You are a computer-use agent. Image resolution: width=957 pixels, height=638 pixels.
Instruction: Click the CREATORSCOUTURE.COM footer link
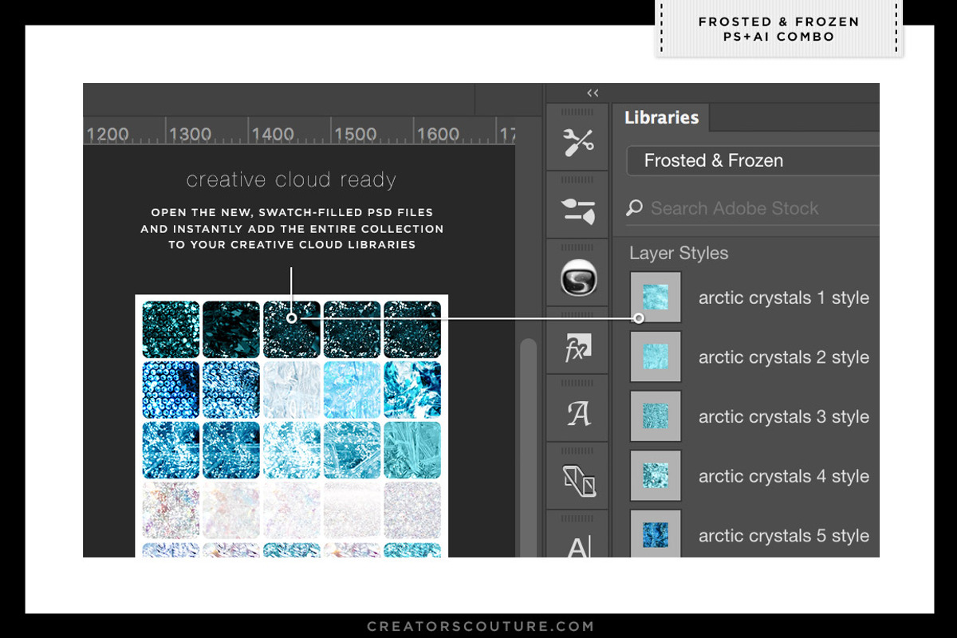point(478,625)
